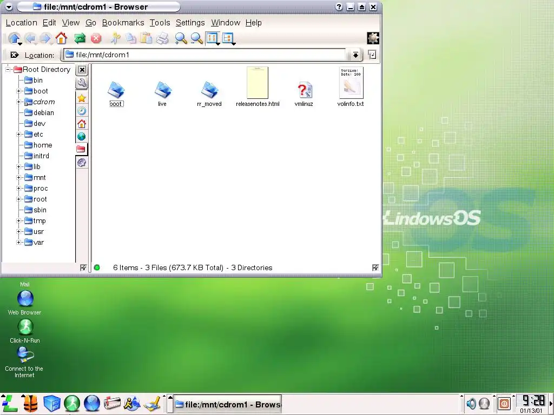Collapse the Root Directory tree node

click(x=8, y=70)
